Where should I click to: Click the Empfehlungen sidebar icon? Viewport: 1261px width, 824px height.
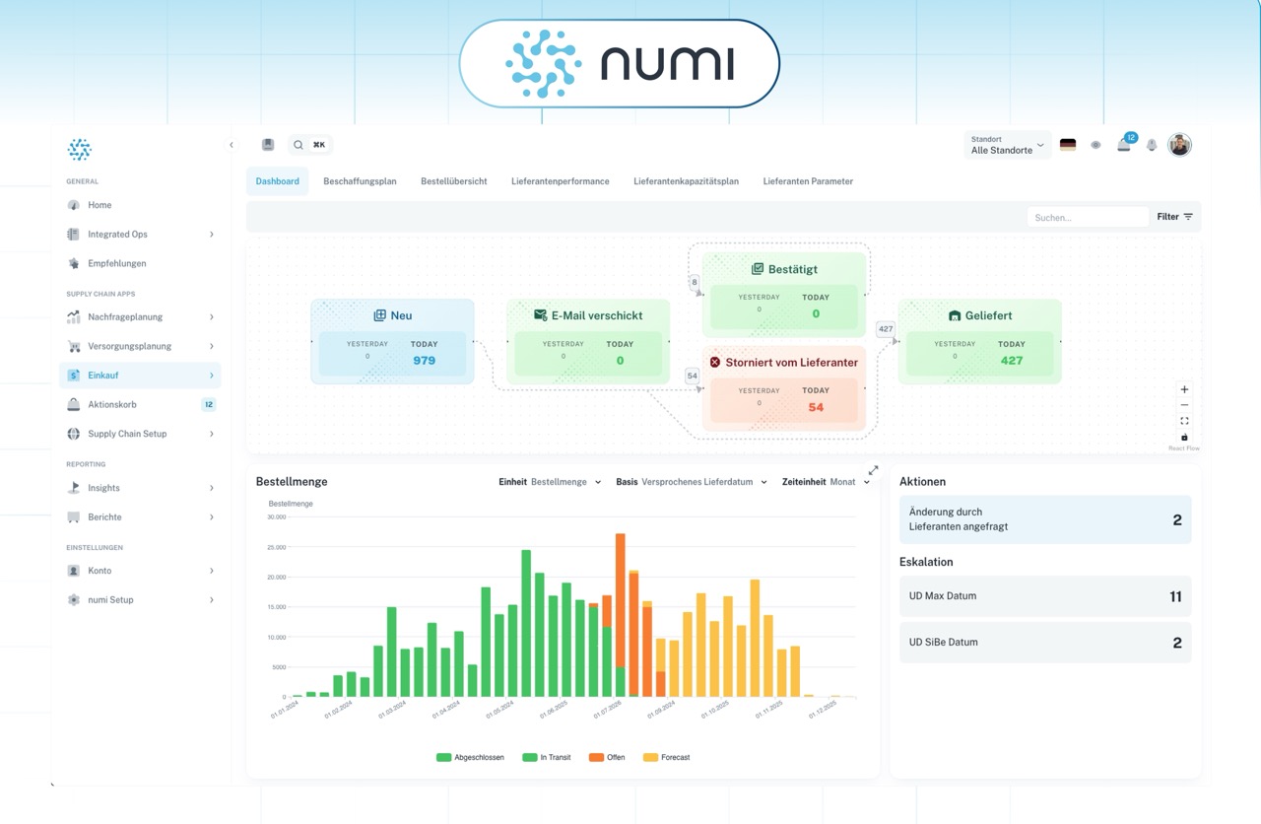73,263
